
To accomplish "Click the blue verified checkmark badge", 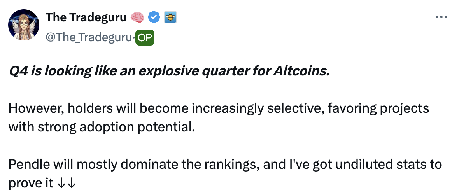I will pos(154,17).
